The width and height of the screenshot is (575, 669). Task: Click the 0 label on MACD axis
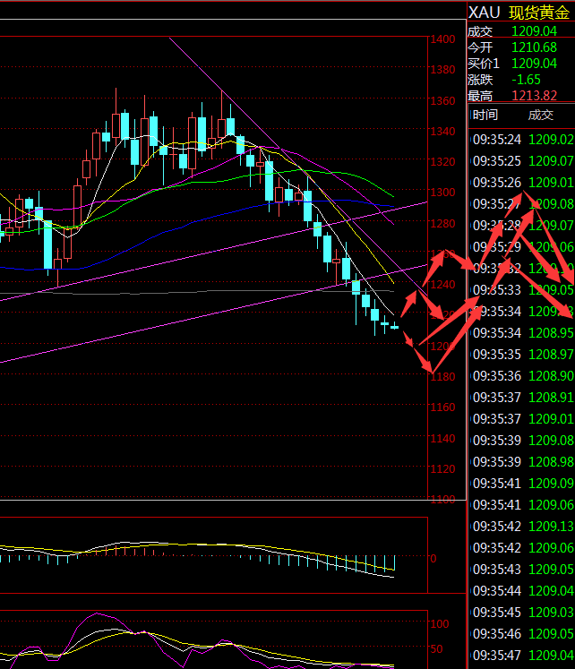[x=433, y=558]
